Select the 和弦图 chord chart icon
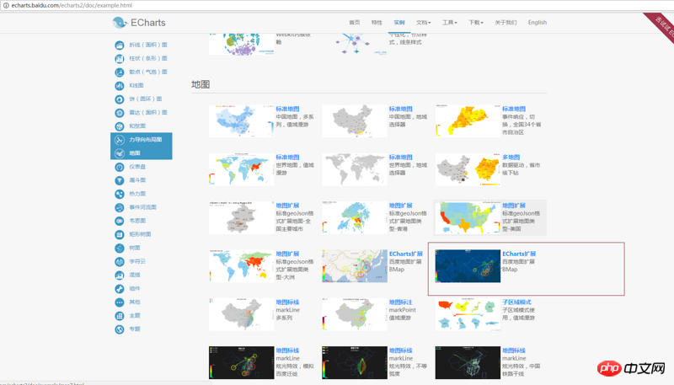This screenshot has width=674, height=385. (x=120, y=126)
